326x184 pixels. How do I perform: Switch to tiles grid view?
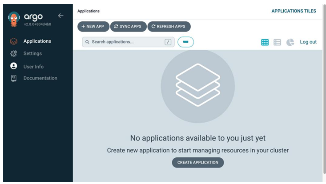265,42
